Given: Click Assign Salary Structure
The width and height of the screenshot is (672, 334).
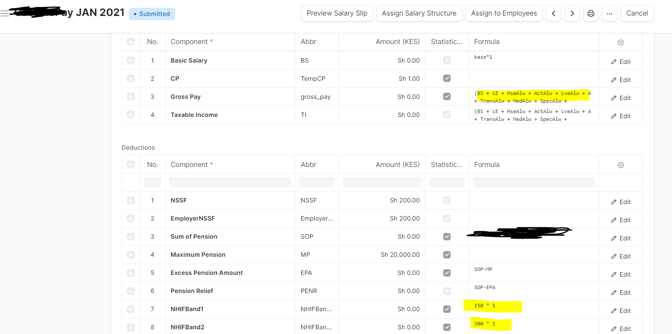Looking at the screenshot, I should pyautogui.click(x=419, y=13).
